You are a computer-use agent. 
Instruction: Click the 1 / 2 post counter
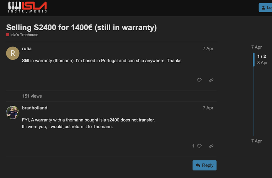tap(262, 56)
